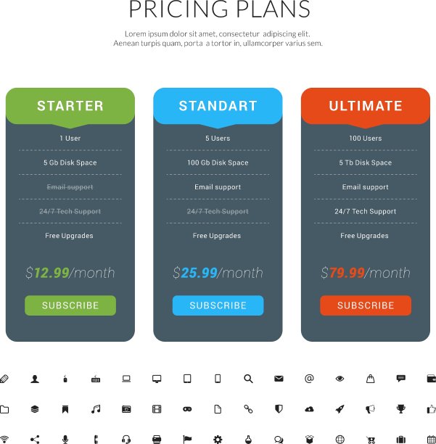Image resolution: width=436 pixels, height=444 pixels.
Task: Click the gear settings icon
Action: (x=218, y=439)
